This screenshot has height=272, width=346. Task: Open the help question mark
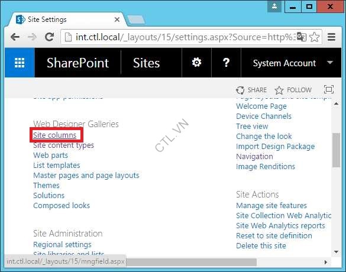(x=226, y=63)
